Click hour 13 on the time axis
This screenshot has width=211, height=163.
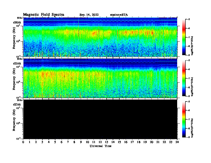(107, 142)
